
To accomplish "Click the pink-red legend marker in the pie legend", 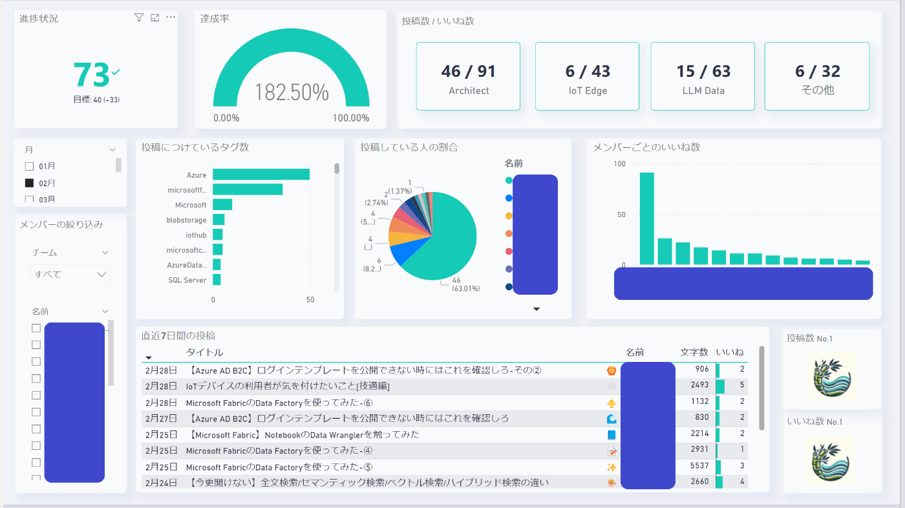I will [x=509, y=251].
